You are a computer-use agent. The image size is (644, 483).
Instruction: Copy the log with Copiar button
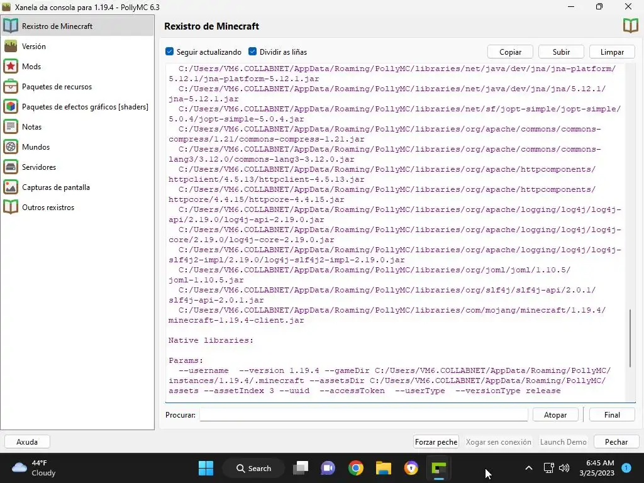coord(510,52)
